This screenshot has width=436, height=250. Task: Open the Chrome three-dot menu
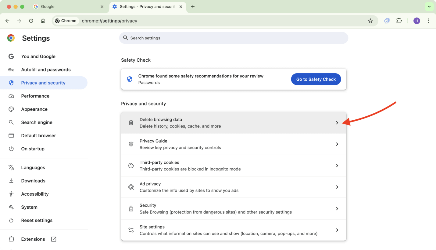click(x=429, y=21)
